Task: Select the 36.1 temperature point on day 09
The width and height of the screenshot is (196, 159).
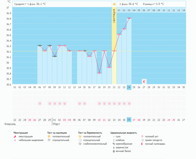Action: (55, 56)
